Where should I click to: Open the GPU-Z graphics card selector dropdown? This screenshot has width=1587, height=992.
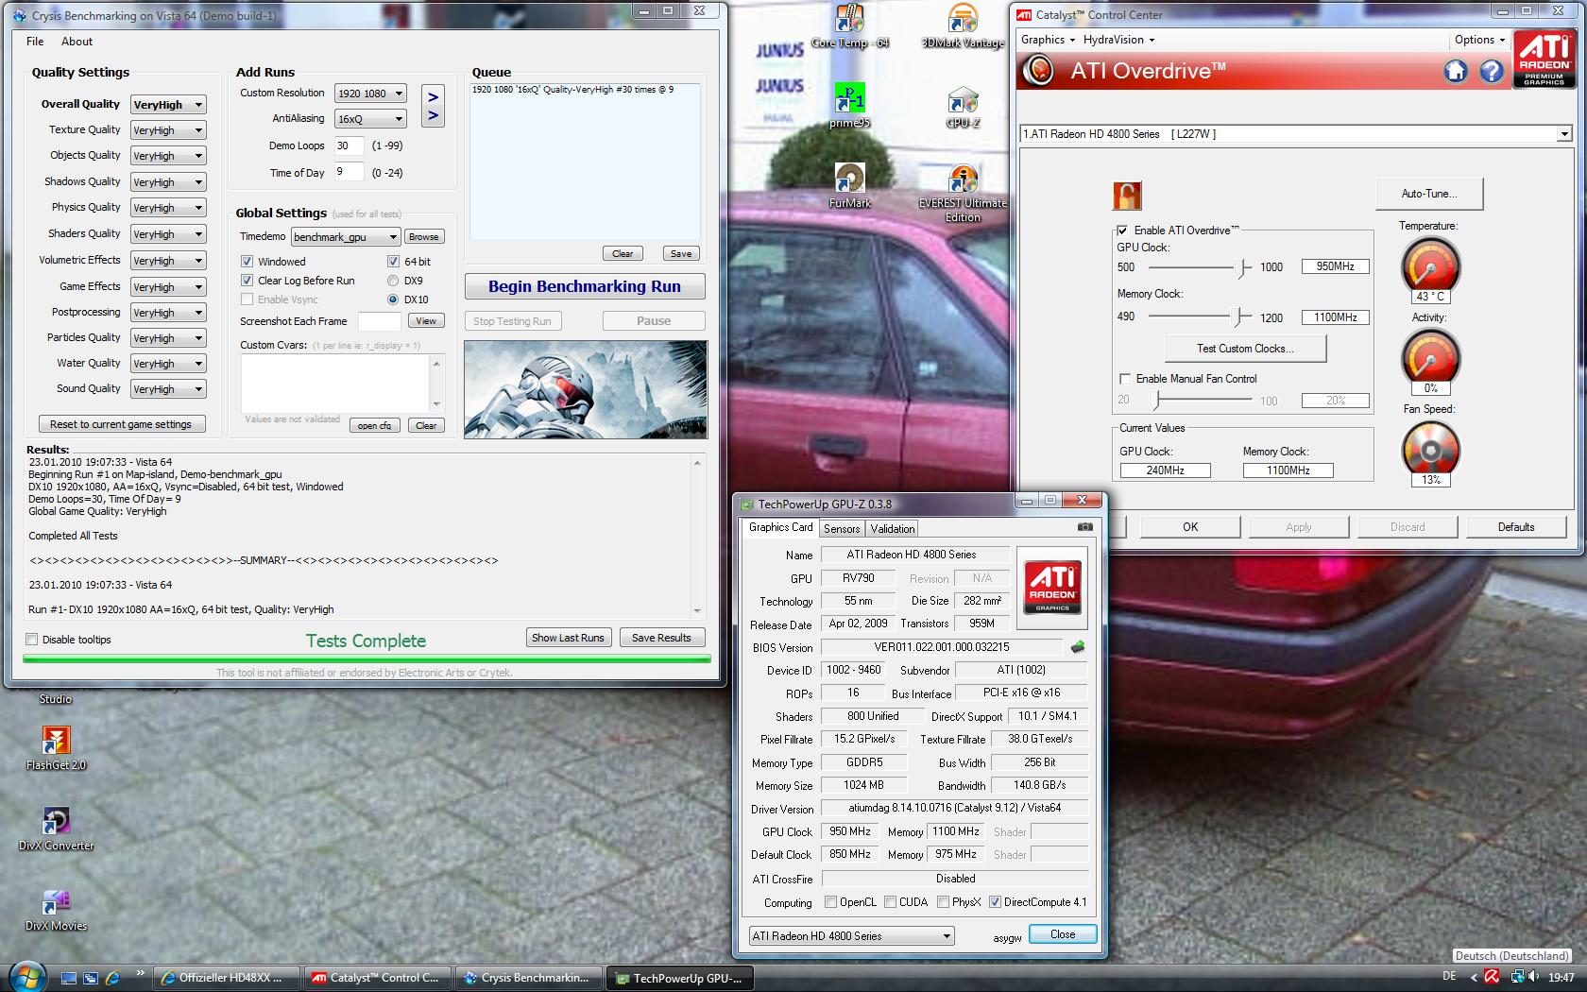(851, 936)
